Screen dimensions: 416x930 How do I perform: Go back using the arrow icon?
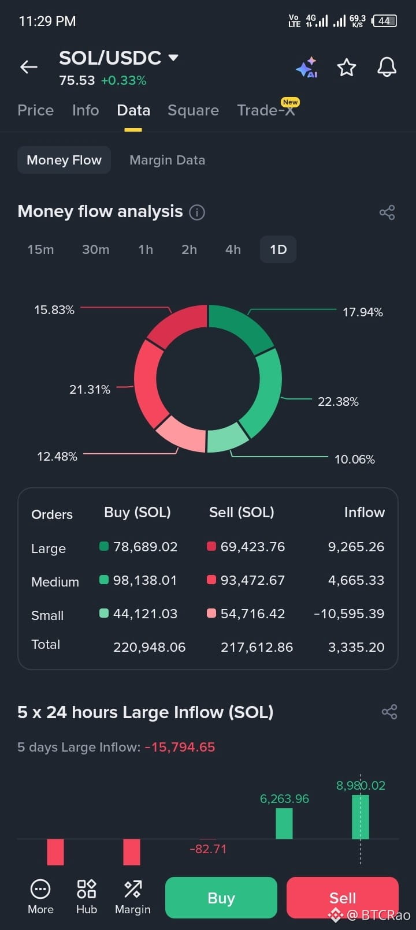[x=29, y=67]
